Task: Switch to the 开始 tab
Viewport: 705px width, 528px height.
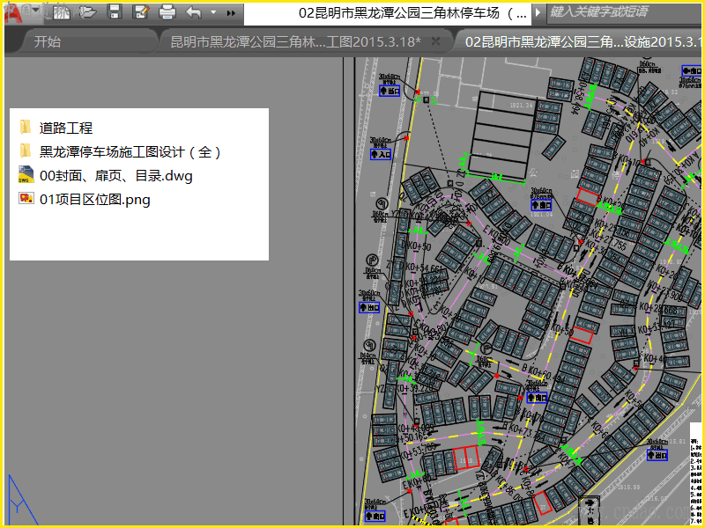Action: coord(48,41)
